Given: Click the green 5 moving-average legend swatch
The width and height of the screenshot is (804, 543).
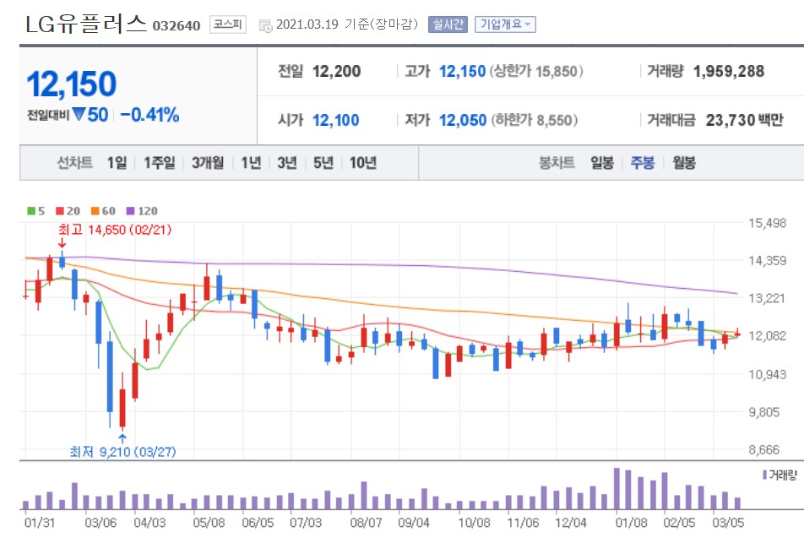Looking at the screenshot, I should point(31,211).
